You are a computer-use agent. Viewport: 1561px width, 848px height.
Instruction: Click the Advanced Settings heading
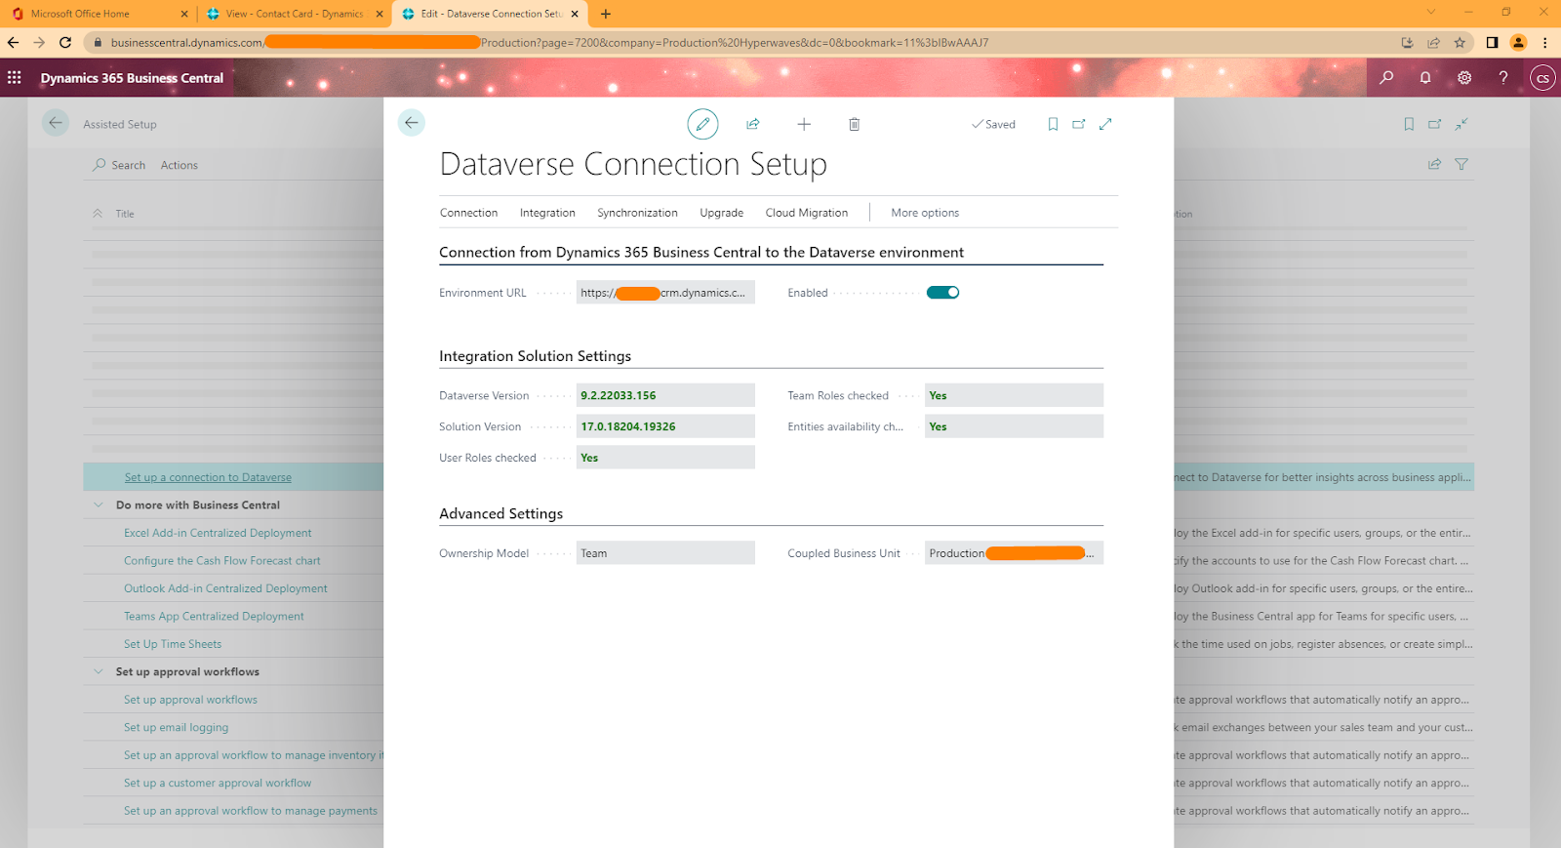(500, 513)
